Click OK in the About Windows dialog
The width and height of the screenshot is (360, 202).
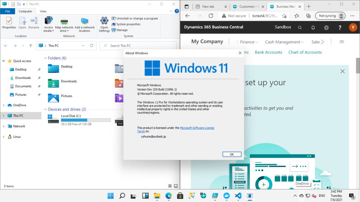pos(232,154)
